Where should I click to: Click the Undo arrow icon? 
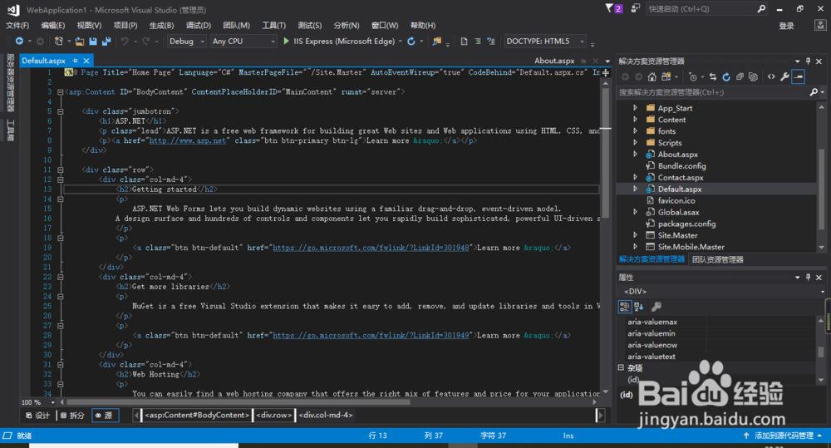[125, 41]
